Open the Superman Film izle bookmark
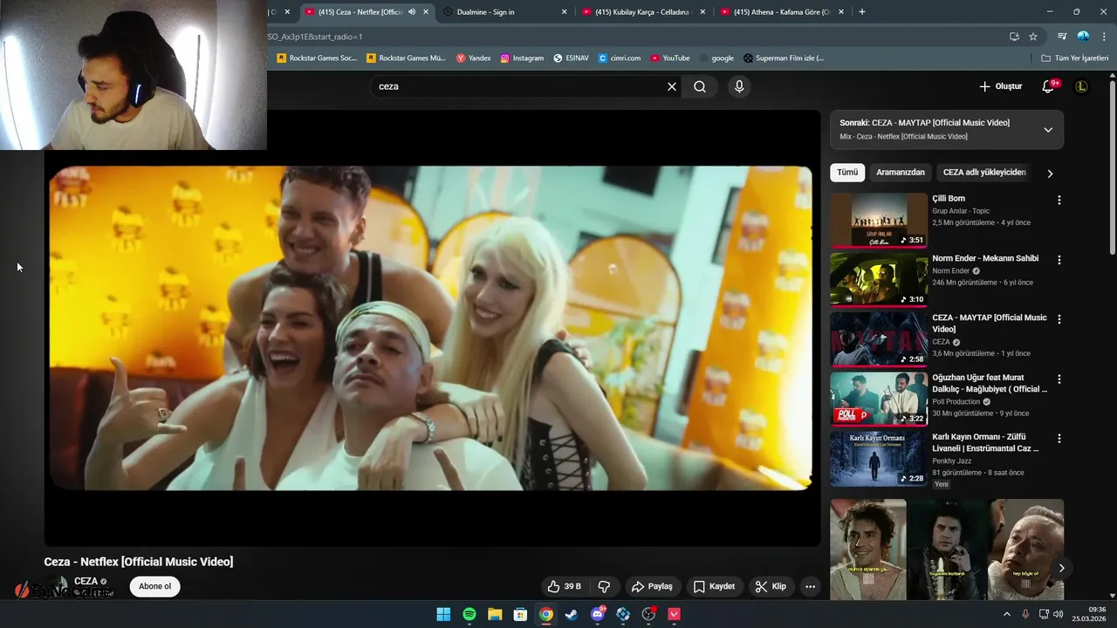 (x=784, y=58)
